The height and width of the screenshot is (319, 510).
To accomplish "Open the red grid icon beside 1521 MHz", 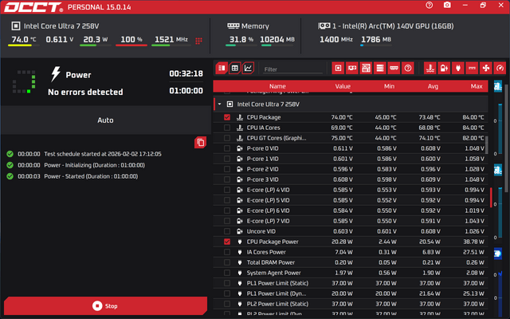I will point(198,41).
